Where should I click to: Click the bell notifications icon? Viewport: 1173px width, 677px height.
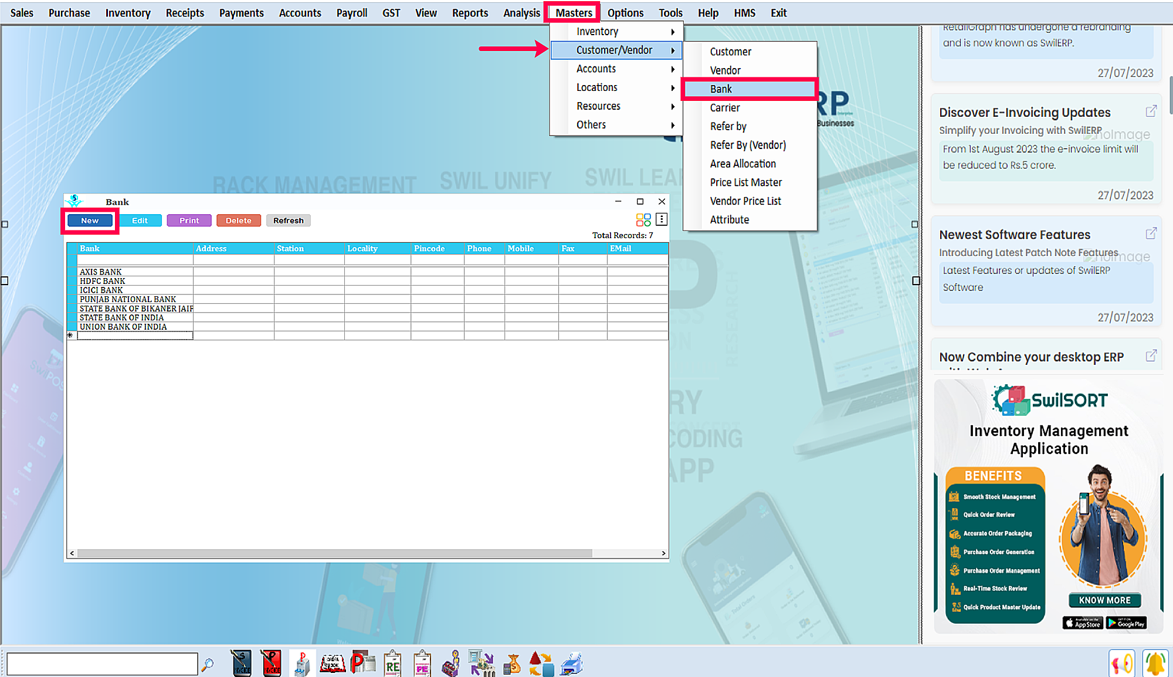(1155, 664)
